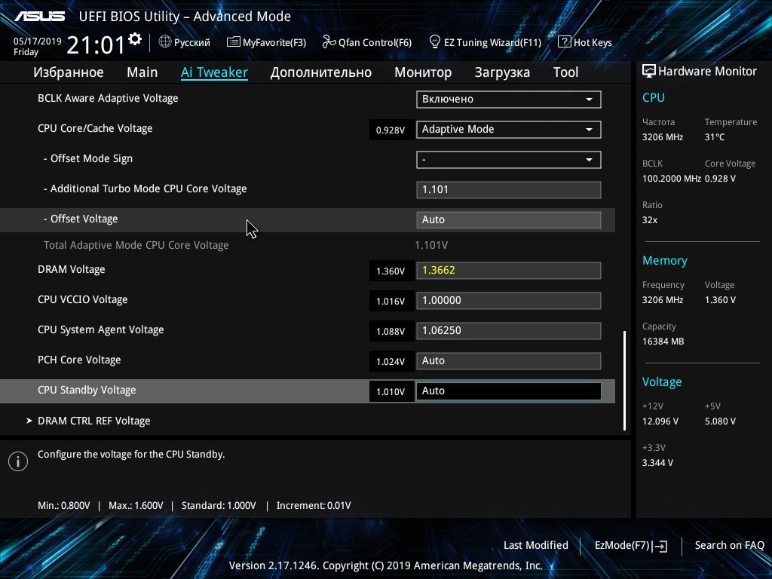
Task: Click the Qfan Control(F6) label
Action: 375,43
